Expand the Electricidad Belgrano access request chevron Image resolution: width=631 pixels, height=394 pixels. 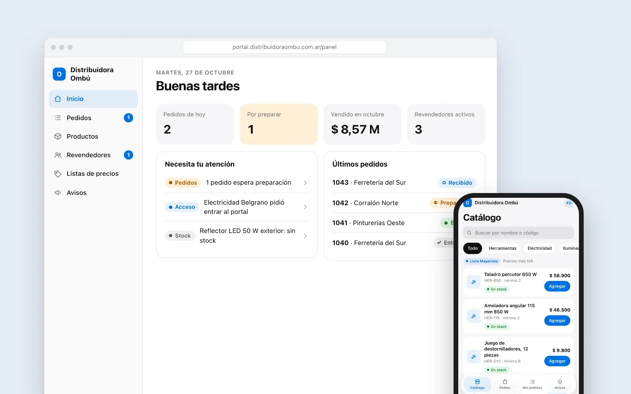pyautogui.click(x=305, y=207)
